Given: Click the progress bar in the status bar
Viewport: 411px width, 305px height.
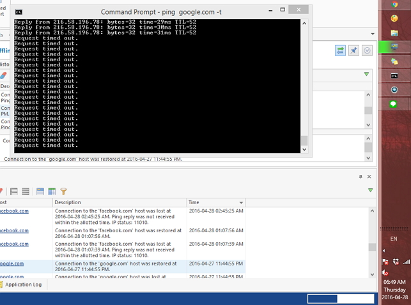Looking at the screenshot, I should (x=341, y=299).
